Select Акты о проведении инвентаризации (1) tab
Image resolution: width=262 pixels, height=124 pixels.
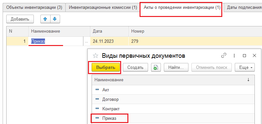pyautogui.click(x=182, y=8)
